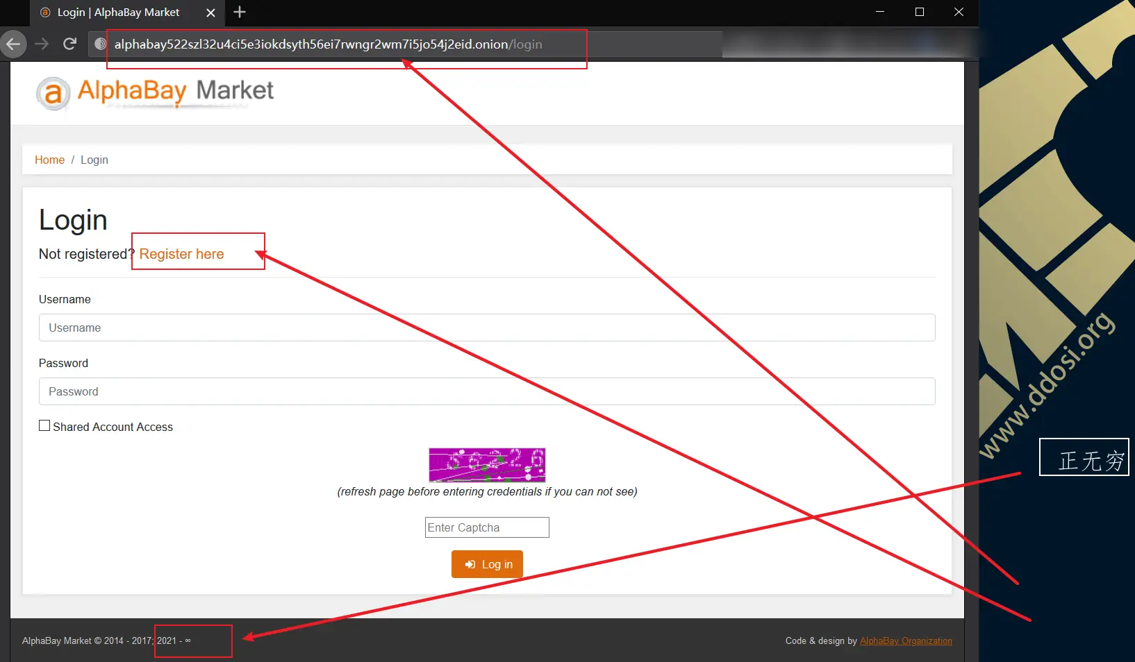The image size is (1135, 662).
Task: Click the purple captcha image
Action: point(487,465)
